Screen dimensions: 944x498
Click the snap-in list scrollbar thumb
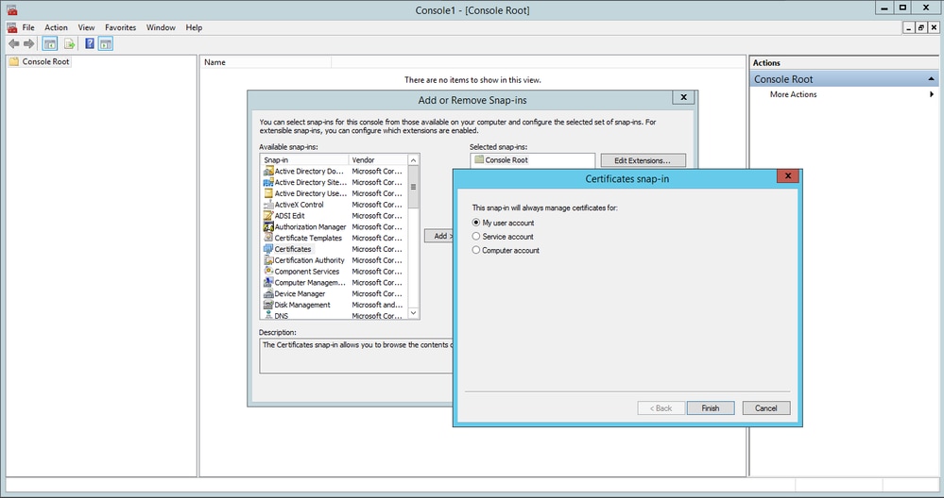[x=413, y=187]
